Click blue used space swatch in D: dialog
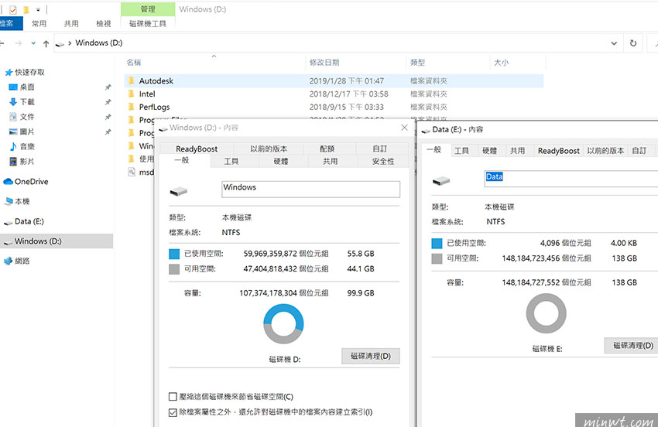 click(x=174, y=254)
